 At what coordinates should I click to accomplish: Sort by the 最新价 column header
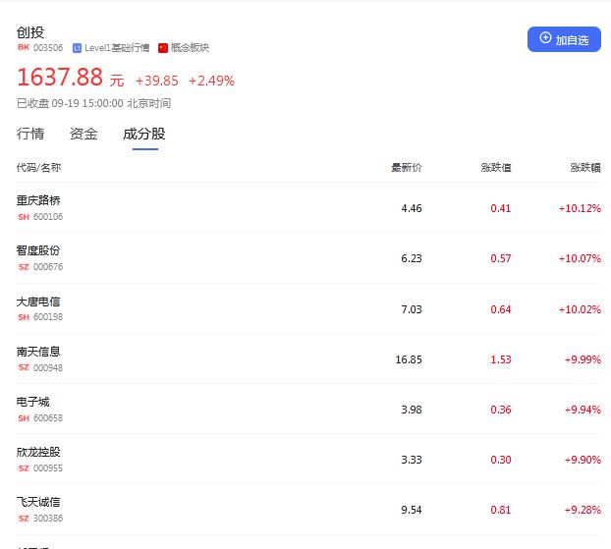coord(406,168)
